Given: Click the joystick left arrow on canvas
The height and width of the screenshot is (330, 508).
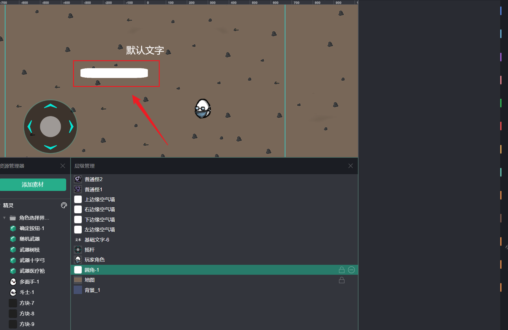Looking at the screenshot, I should (x=30, y=127).
